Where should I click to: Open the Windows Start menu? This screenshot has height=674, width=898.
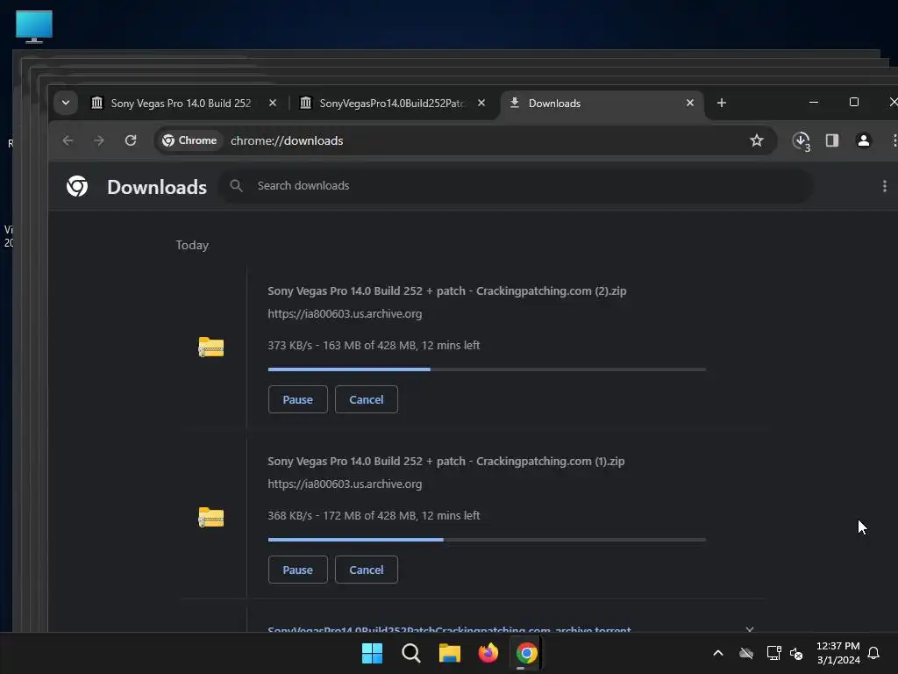tap(372, 653)
